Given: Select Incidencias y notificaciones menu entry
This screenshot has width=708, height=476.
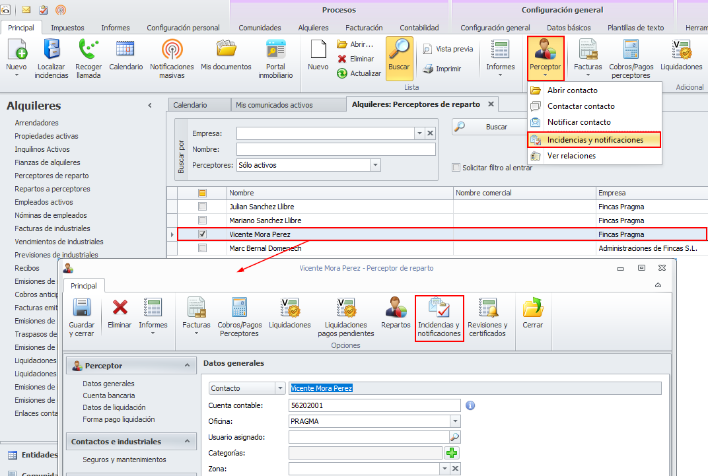Looking at the screenshot, I should click(594, 140).
